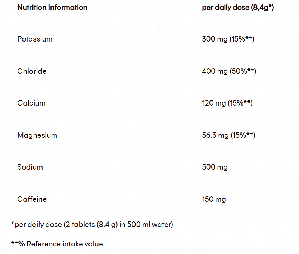299x254 pixels.
Task: Click the Calcium row label
Action: [31, 103]
